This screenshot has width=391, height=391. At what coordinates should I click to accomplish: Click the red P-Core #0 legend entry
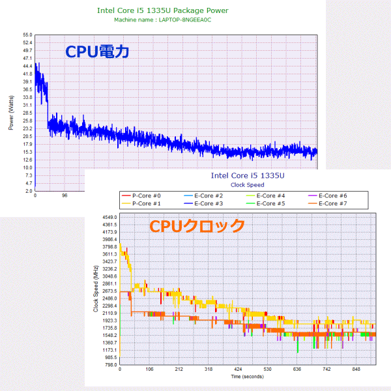[145, 195]
